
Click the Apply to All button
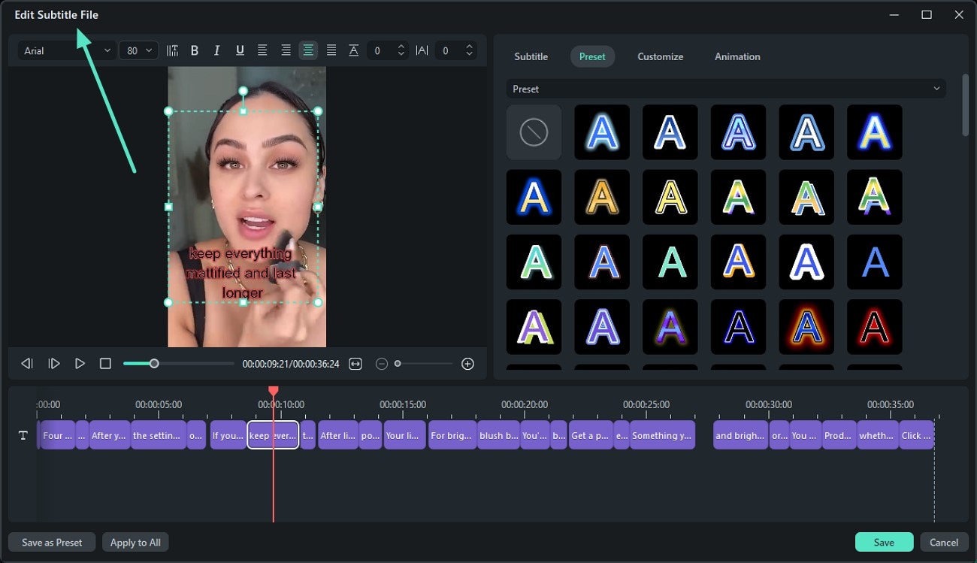coord(135,542)
